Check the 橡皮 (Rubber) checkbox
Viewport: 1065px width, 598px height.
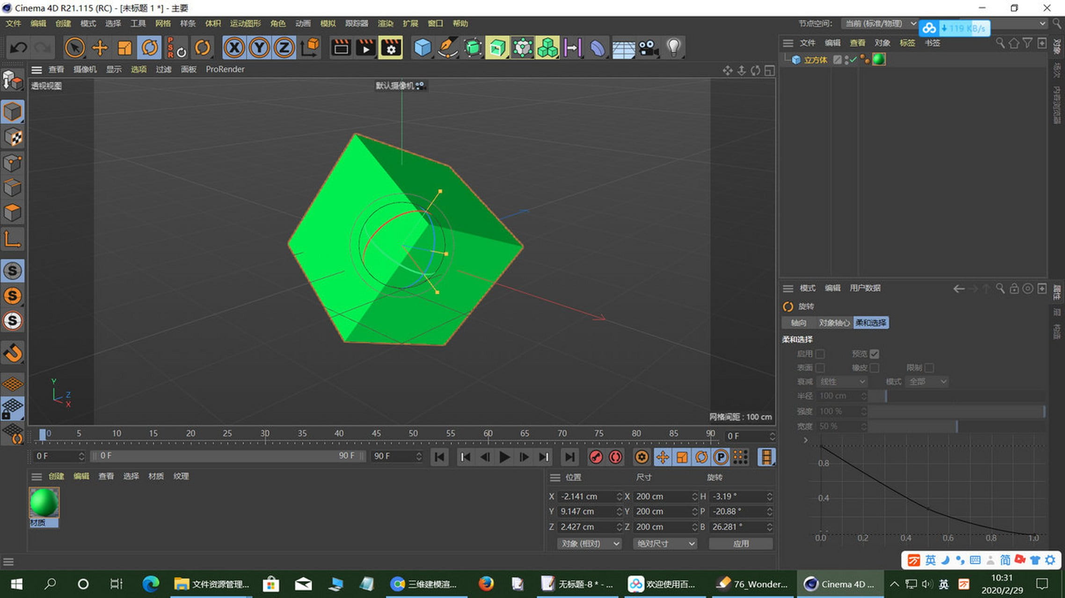coord(874,368)
